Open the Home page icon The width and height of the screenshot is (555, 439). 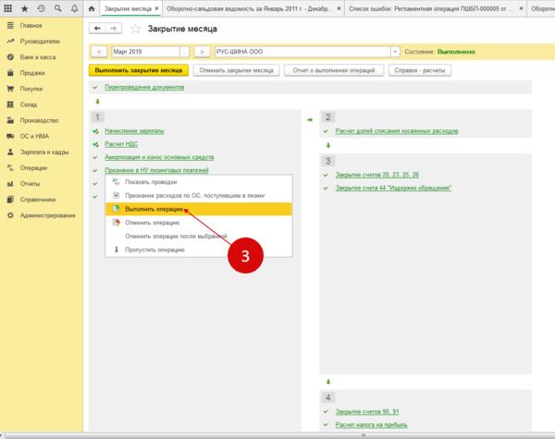click(x=91, y=8)
